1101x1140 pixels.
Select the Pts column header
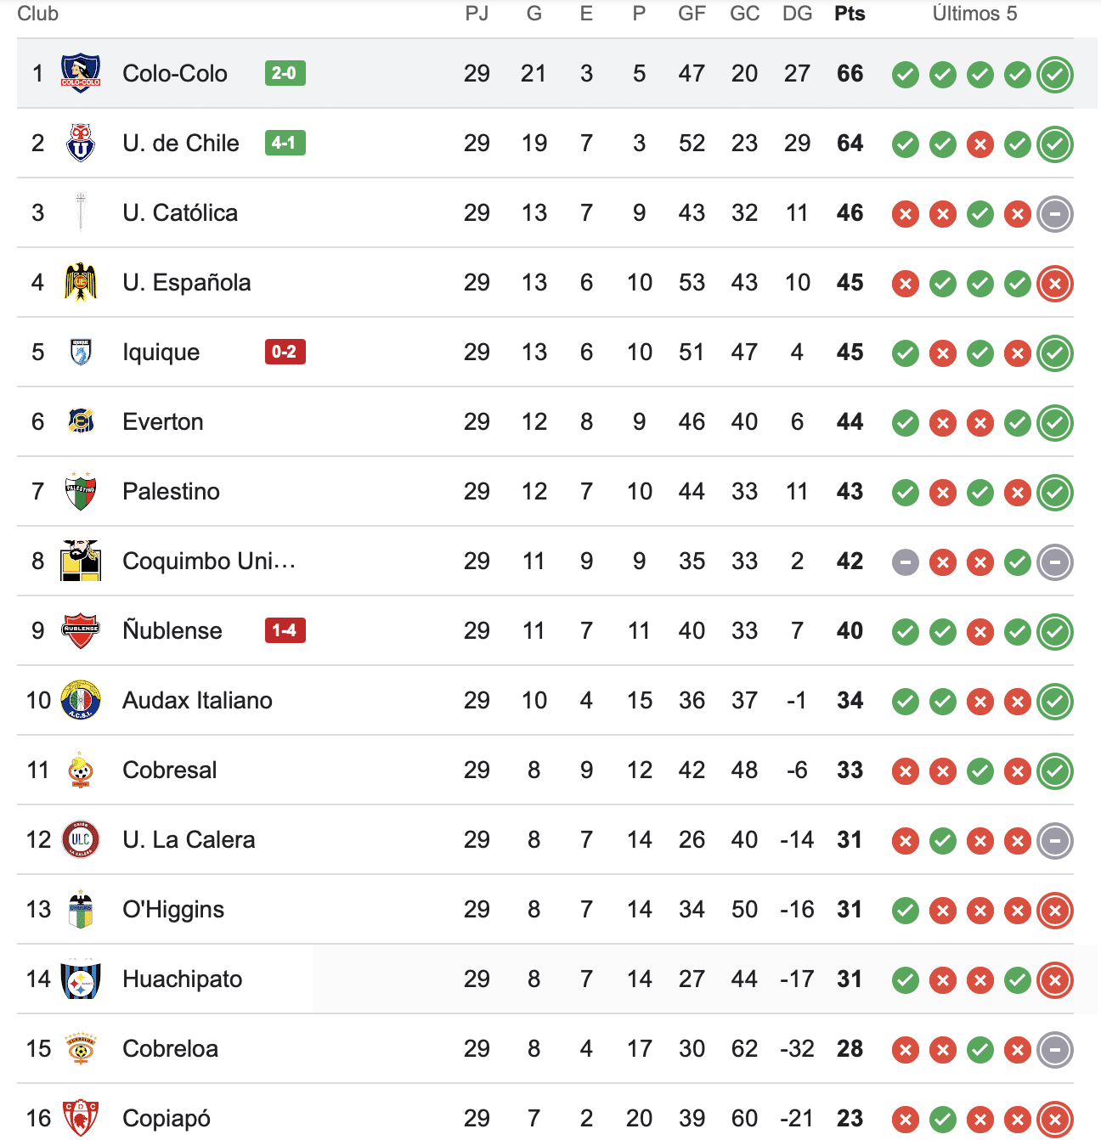pos(850,14)
